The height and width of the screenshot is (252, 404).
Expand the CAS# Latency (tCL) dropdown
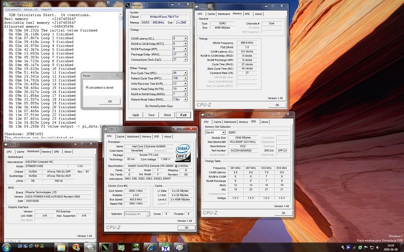[185, 38]
